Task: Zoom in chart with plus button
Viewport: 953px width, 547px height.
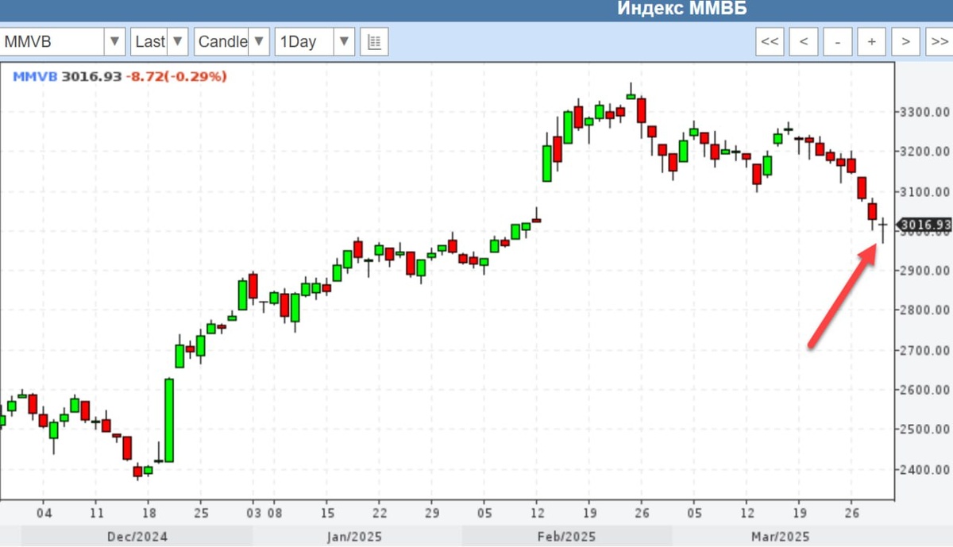Action: (872, 41)
